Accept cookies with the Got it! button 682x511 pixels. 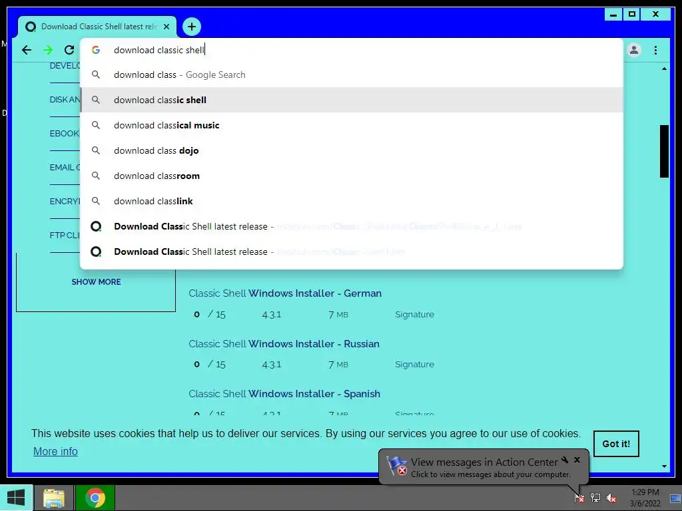(616, 444)
